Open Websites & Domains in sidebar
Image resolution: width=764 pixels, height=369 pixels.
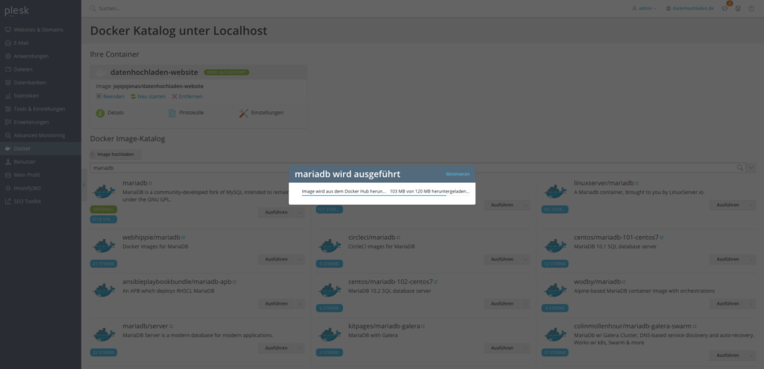click(39, 30)
